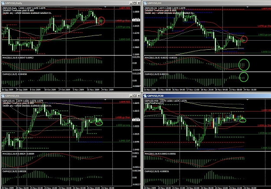Click the chart icon in GBPUSD,M30 title bar
271x189 pixels.
145,96
